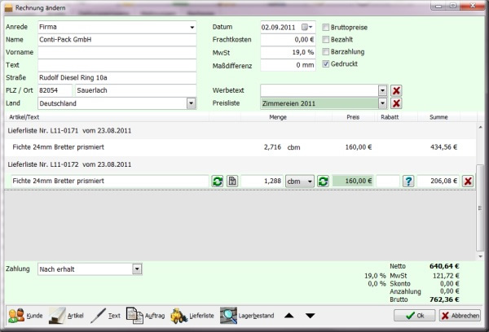Move the selected row up with arrow
Image resolution: width=489 pixels, height=332 pixels.
[x=289, y=316]
